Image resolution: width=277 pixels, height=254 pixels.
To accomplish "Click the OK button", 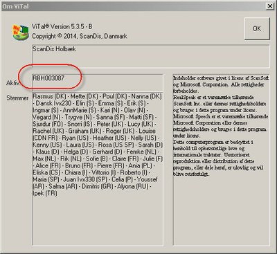I will click(257, 28).
